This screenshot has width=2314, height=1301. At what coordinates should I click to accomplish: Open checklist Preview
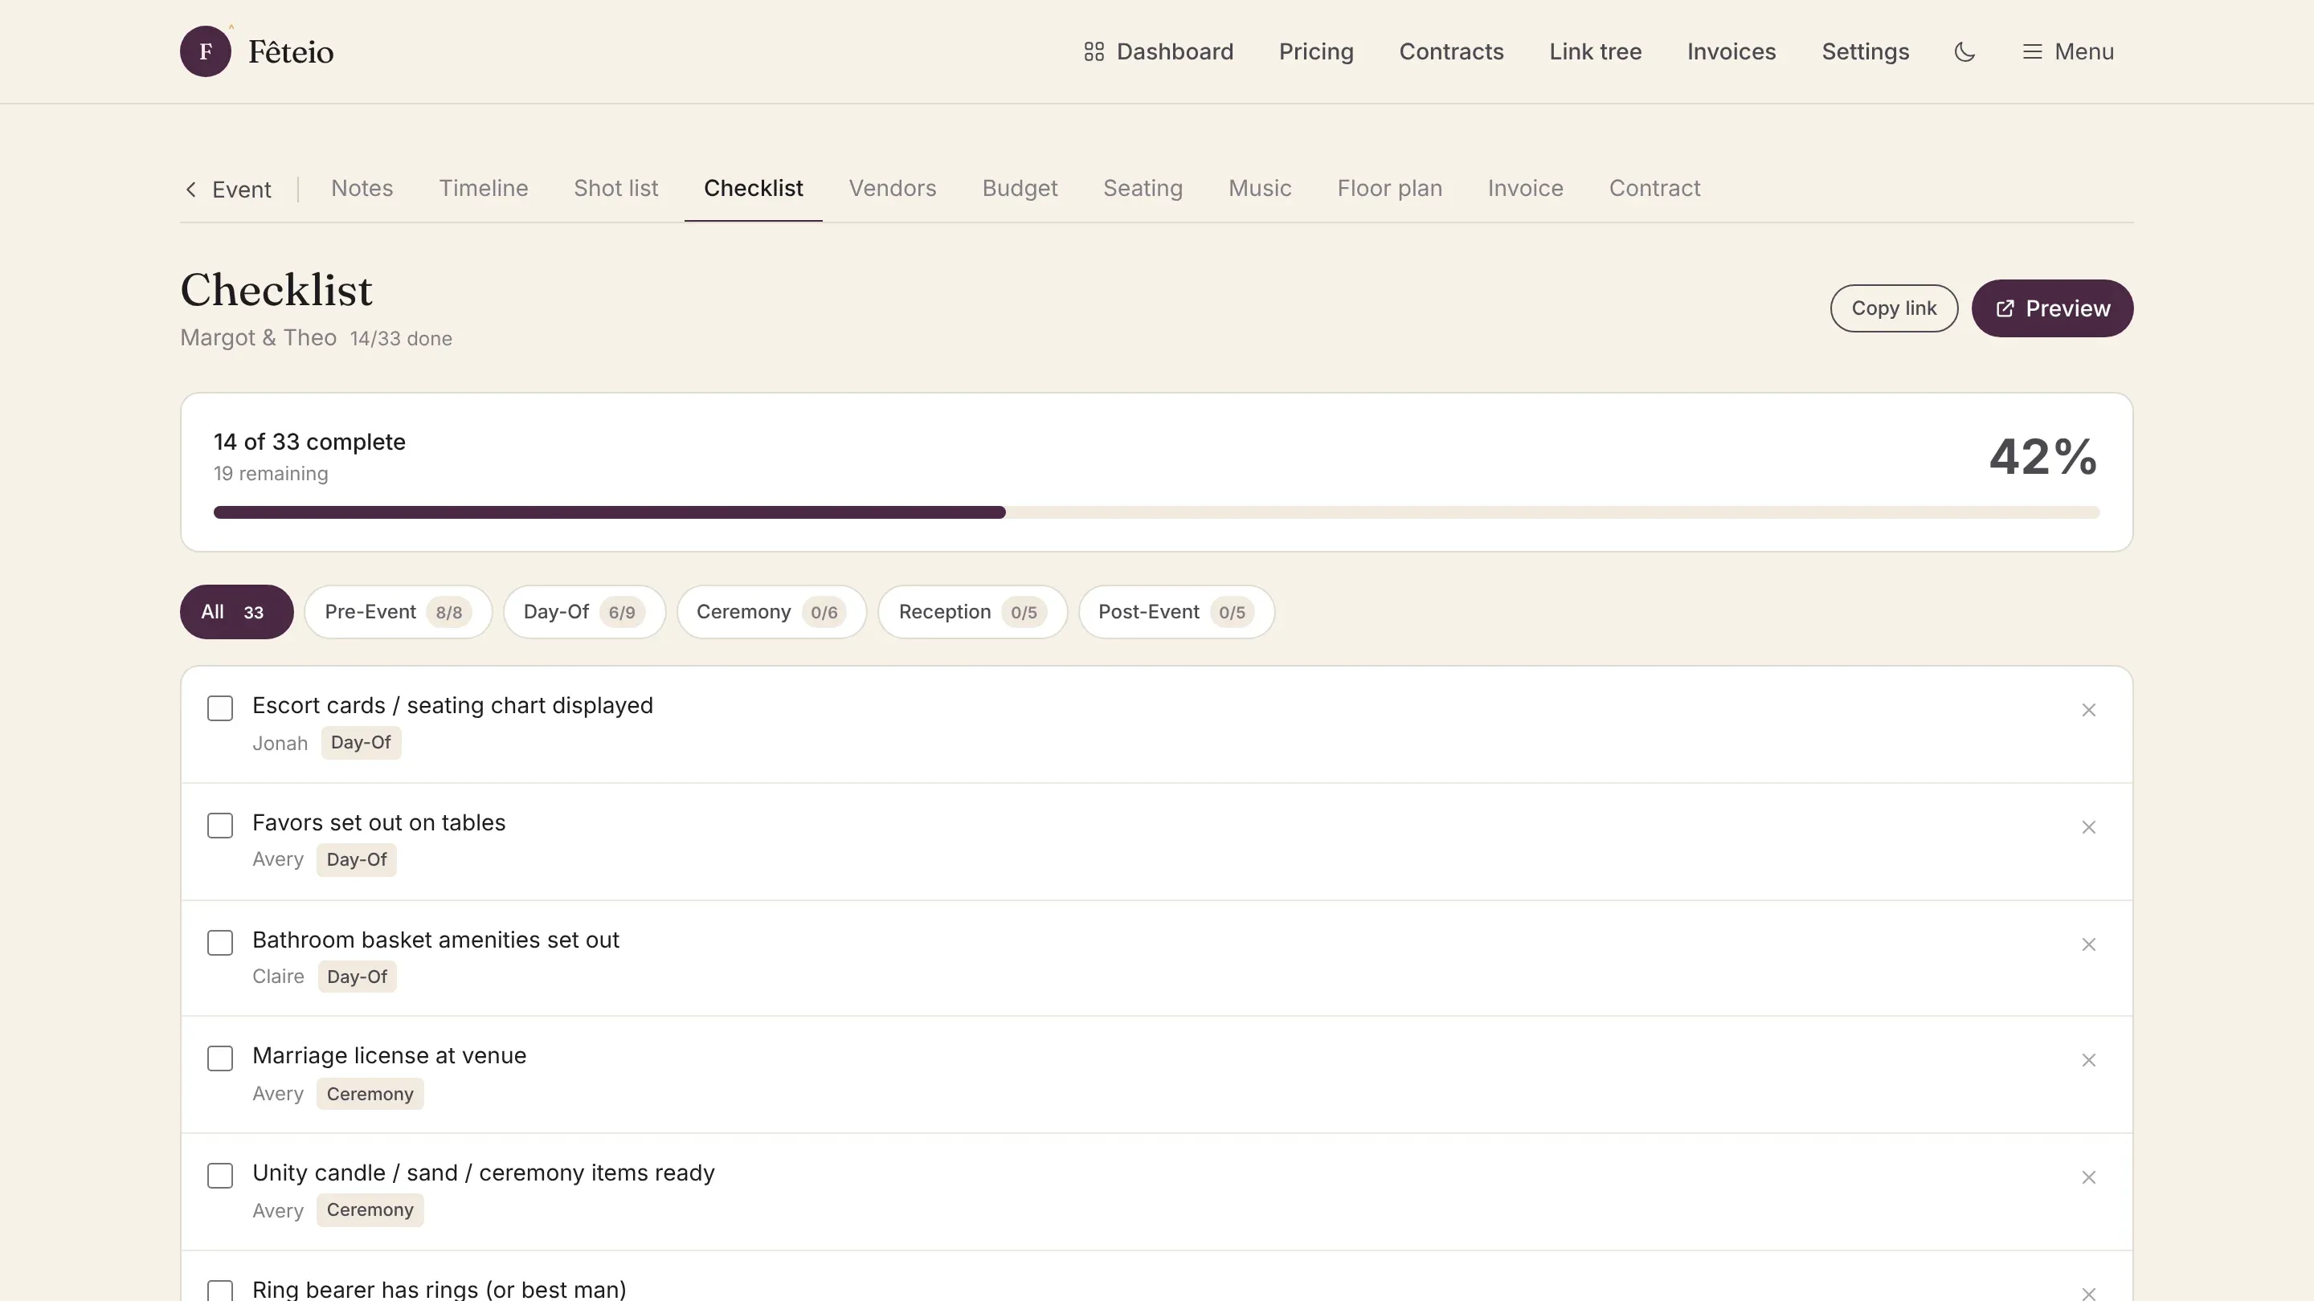coord(2052,308)
